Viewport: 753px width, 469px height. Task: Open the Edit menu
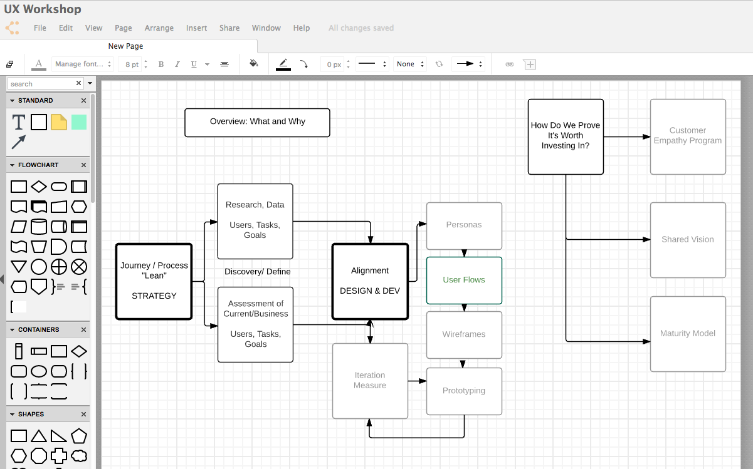coord(66,28)
